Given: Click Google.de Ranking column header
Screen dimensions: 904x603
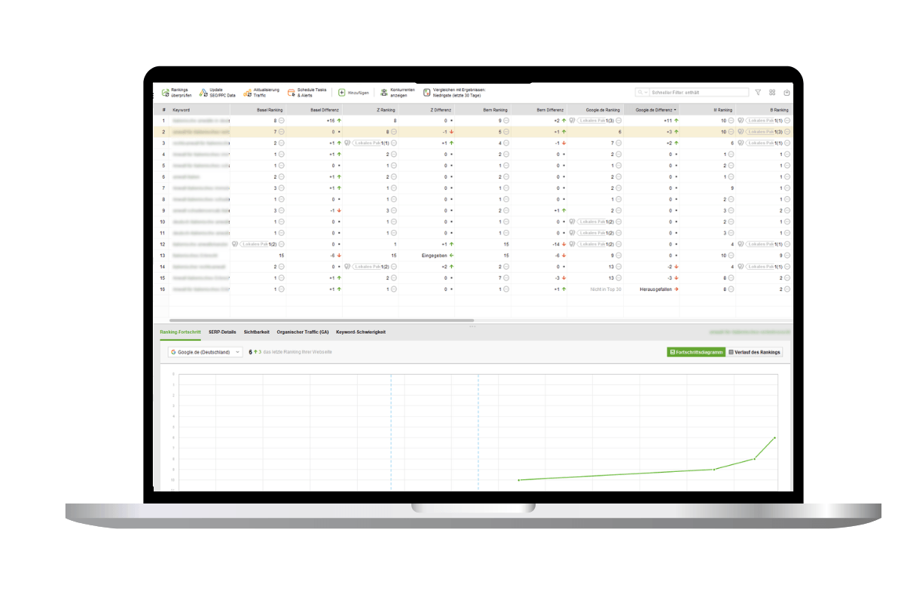Looking at the screenshot, I should (595, 109).
